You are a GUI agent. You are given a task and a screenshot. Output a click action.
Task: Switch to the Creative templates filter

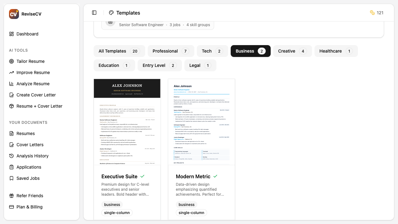click(292, 51)
